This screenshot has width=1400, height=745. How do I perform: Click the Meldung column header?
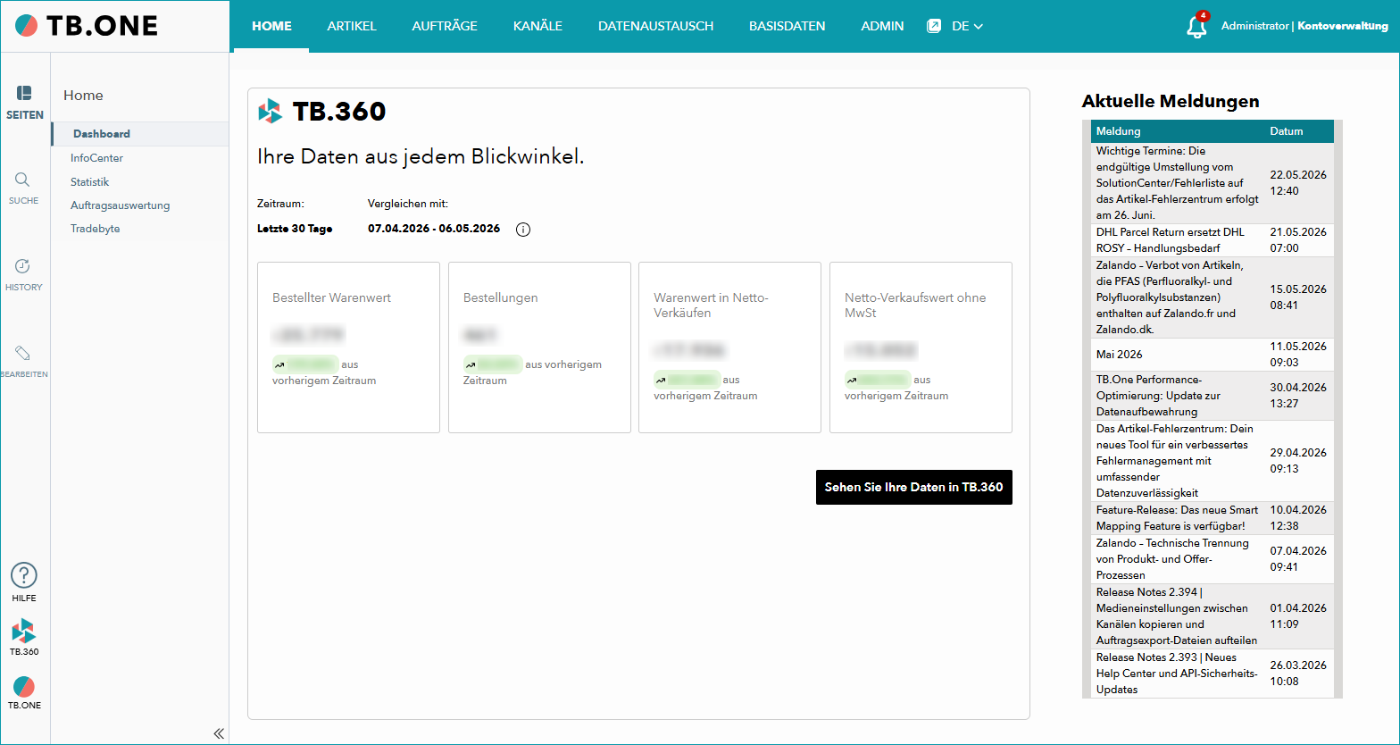1118,131
